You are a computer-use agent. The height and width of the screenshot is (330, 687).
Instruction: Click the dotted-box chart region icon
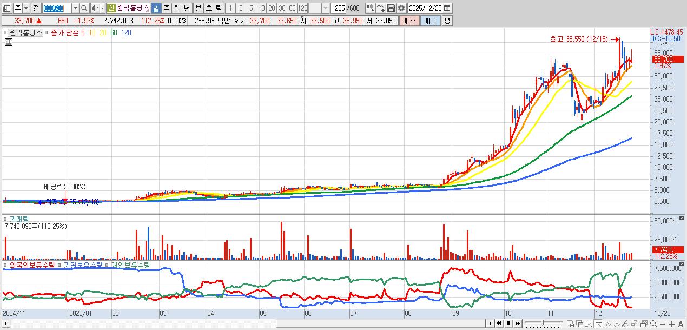[589, 324]
